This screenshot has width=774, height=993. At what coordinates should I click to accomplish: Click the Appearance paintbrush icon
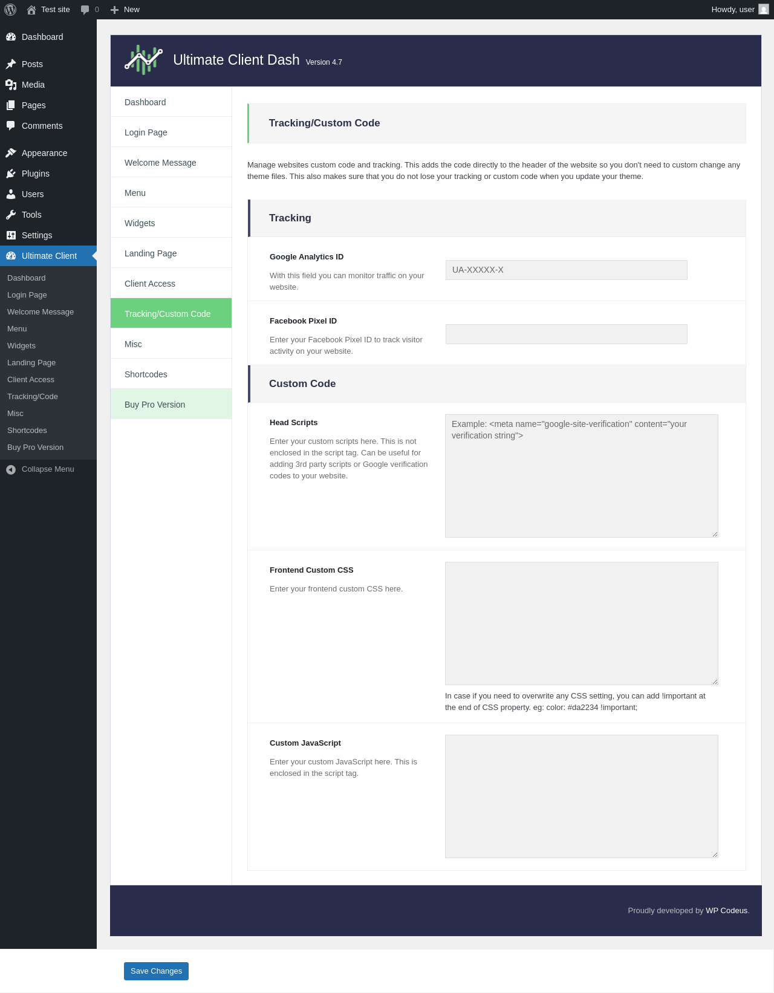click(11, 153)
